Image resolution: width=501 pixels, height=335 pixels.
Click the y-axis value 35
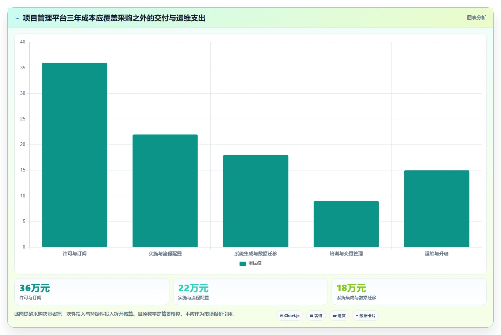pyautogui.click(x=23, y=68)
